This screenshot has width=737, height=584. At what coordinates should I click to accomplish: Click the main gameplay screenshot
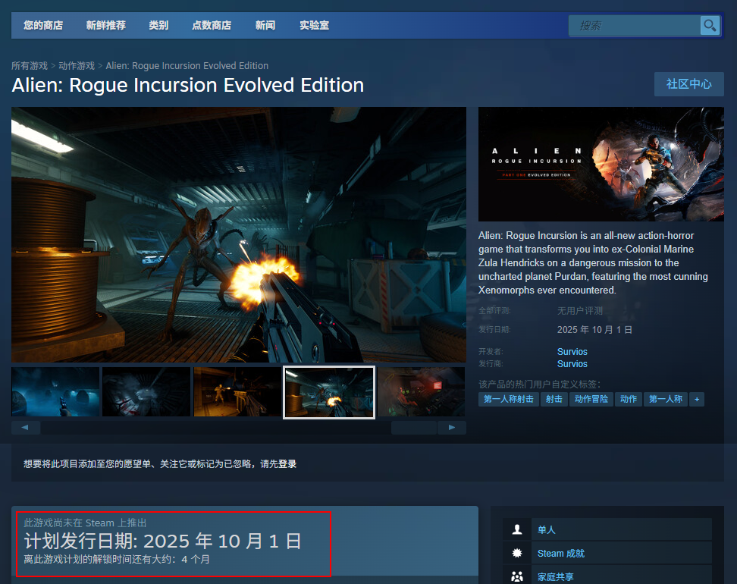point(239,234)
